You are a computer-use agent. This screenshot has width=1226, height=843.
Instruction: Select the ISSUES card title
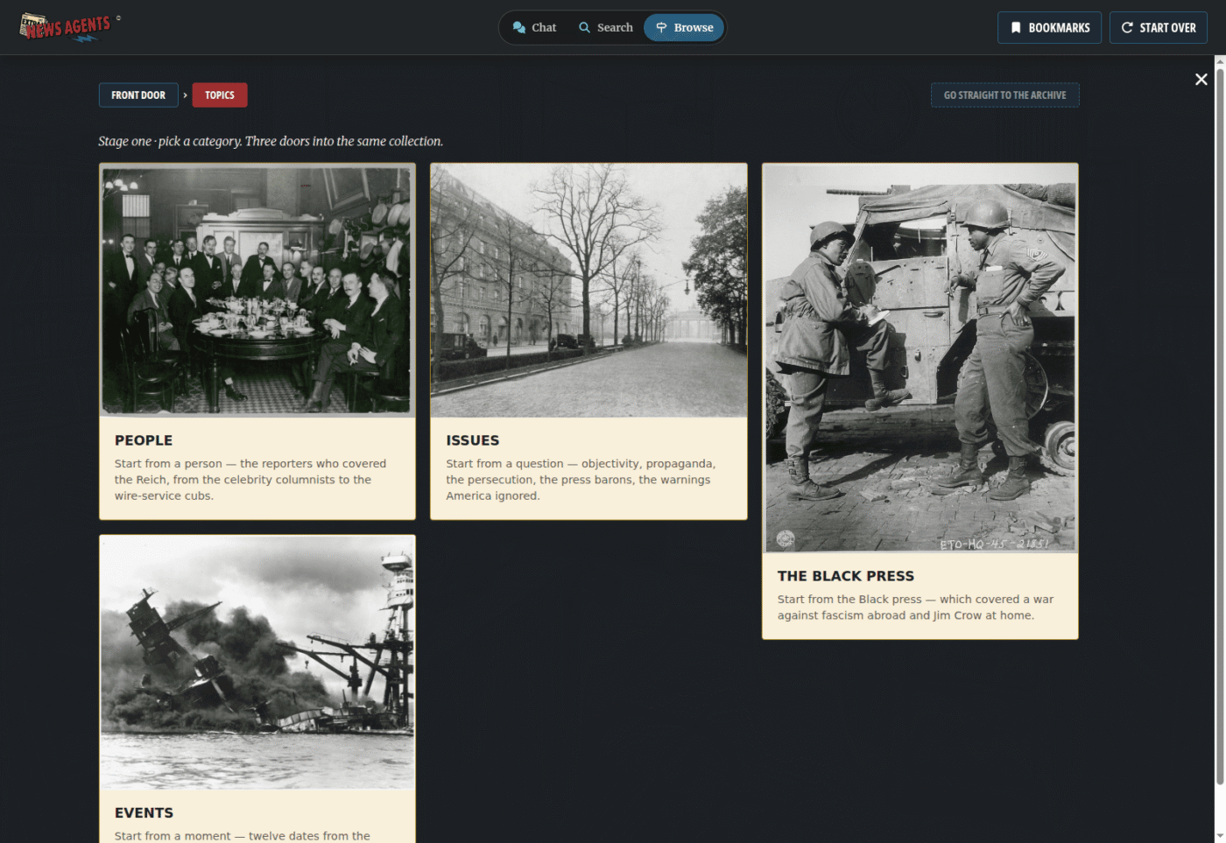[473, 440]
